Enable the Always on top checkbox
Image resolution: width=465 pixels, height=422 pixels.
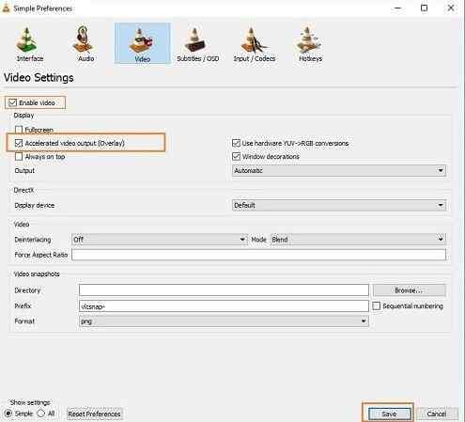[x=19, y=156]
